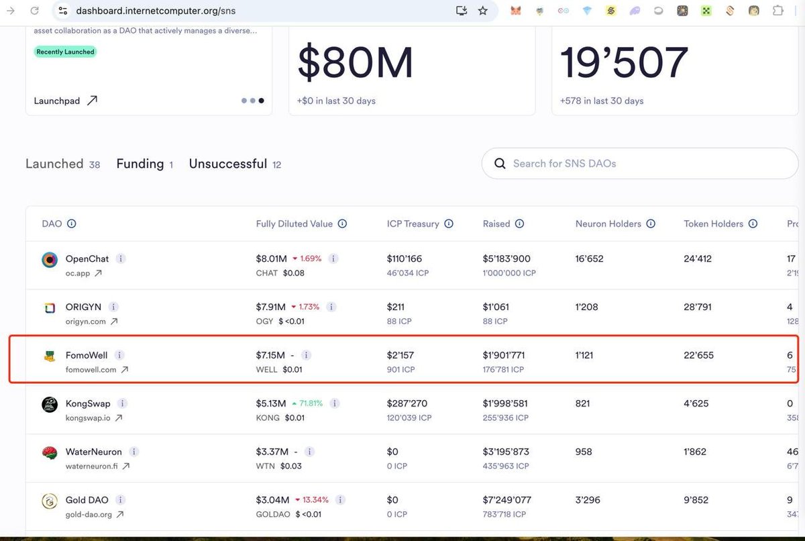Viewport: 805px width, 541px height.
Task: Switch to the Launched tab
Action: tap(62, 164)
